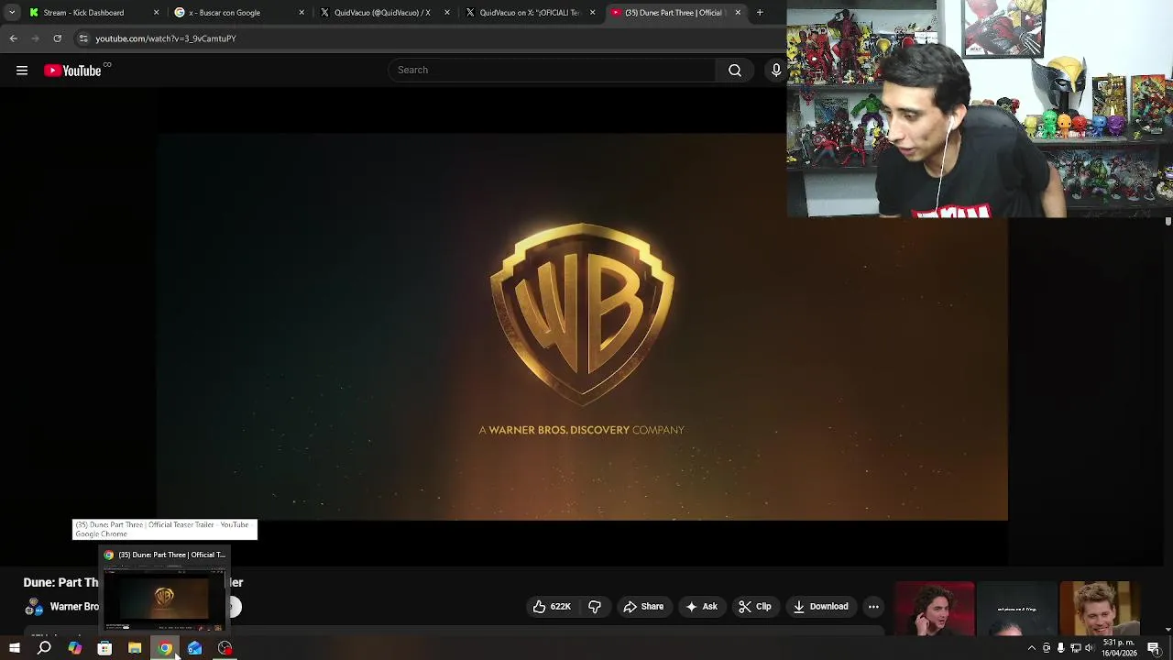Open Windows taskbar search magnifier

[44, 649]
